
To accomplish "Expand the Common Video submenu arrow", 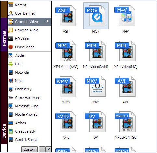I will (47, 21).
